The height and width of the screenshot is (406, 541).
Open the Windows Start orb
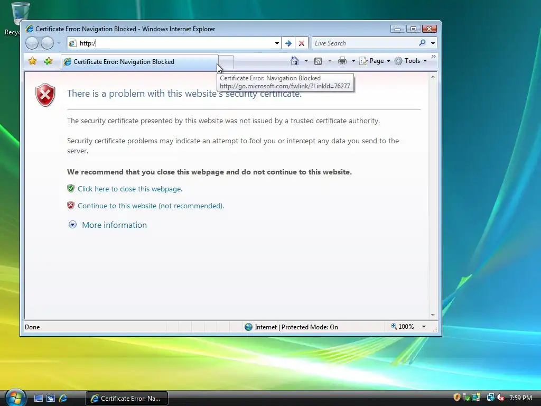click(15, 398)
